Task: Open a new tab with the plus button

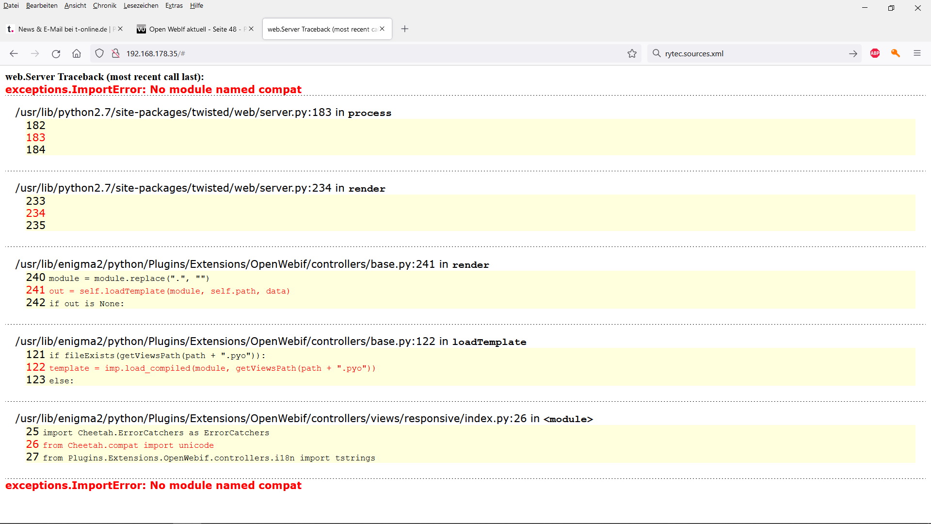Action: point(405,29)
